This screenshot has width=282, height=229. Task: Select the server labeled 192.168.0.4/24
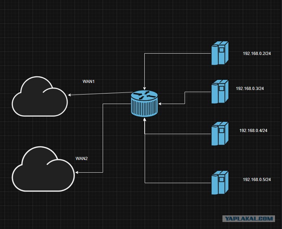coord(220,134)
